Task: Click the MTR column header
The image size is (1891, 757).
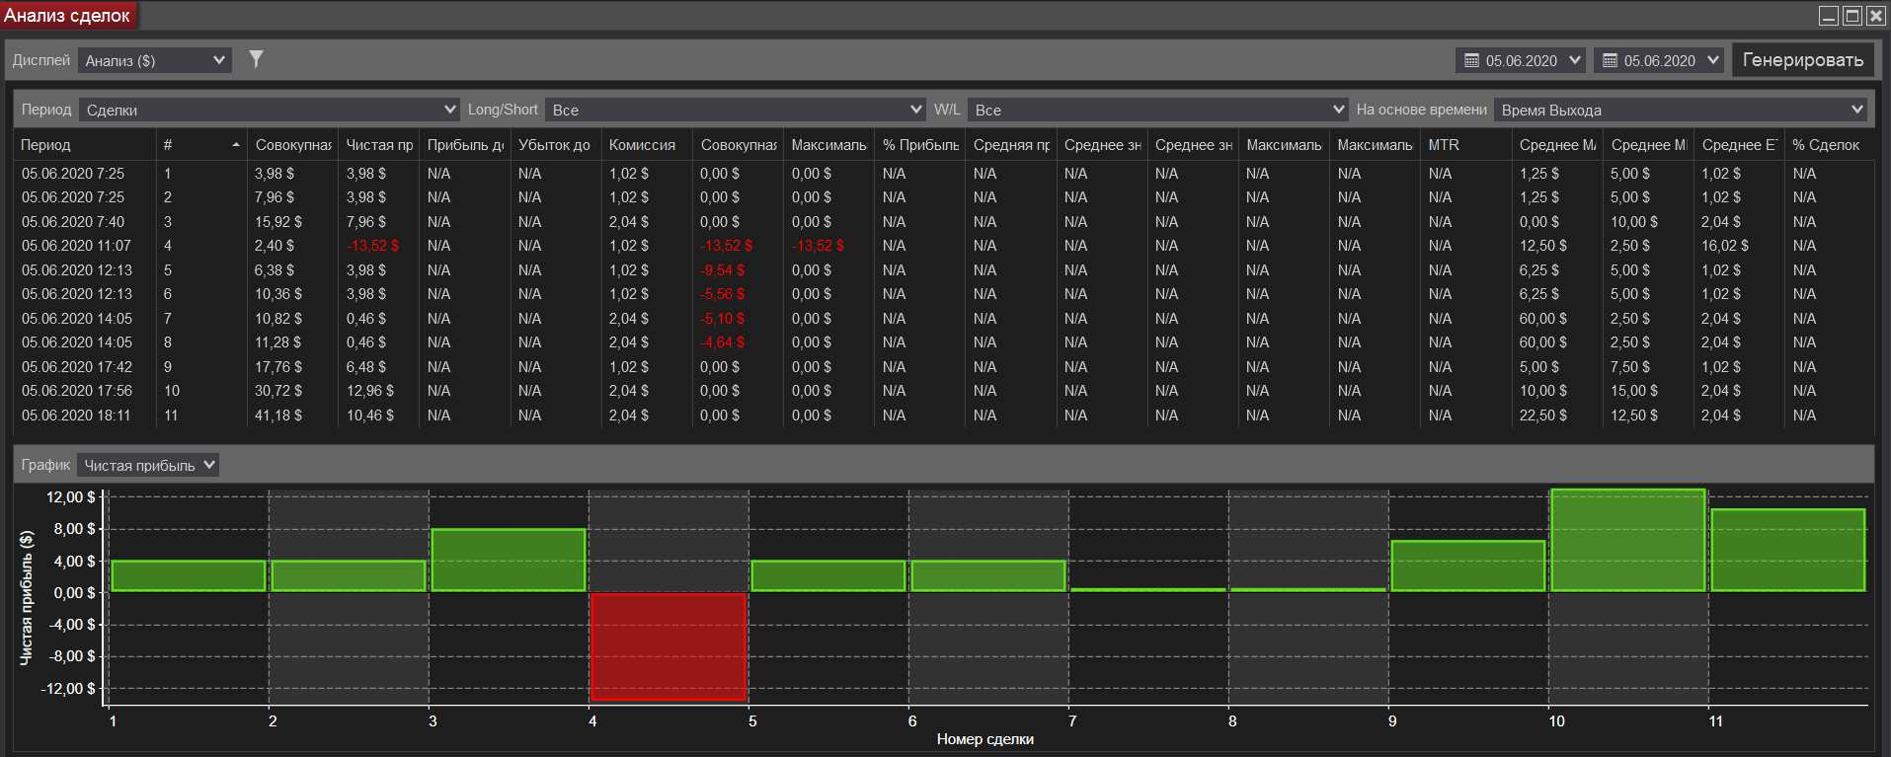Action: coord(1466,145)
